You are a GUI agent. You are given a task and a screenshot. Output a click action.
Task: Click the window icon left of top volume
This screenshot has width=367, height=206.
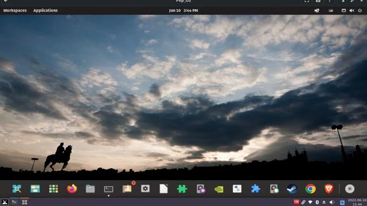coord(343,10)
